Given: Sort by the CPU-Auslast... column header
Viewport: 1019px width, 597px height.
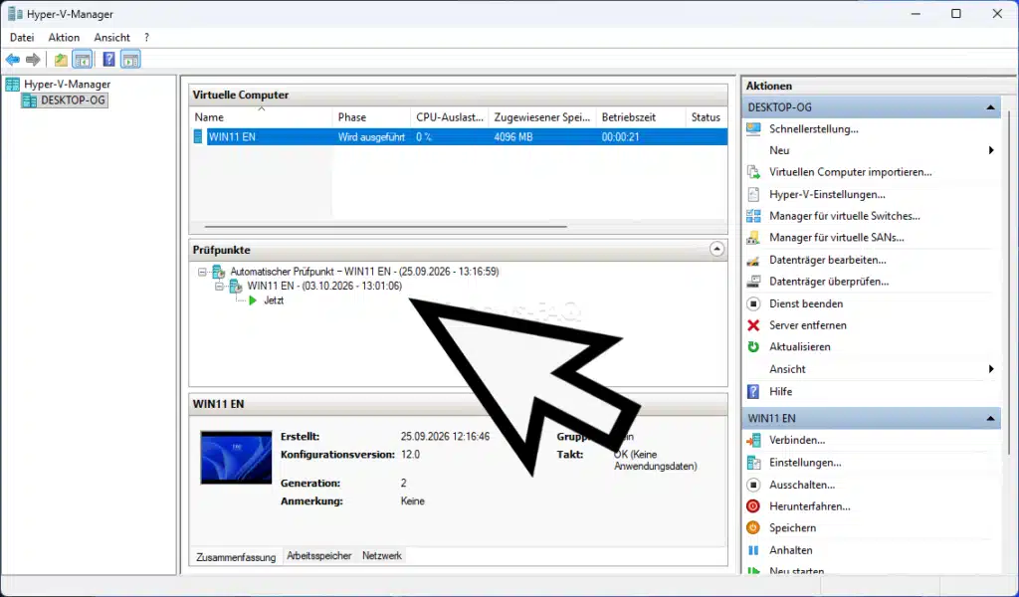Looking at the screenshot, I should tap(450, 117).
